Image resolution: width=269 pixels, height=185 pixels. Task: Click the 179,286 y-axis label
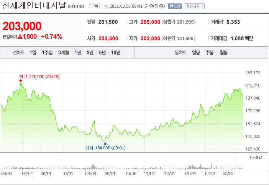tap(253, 111)
